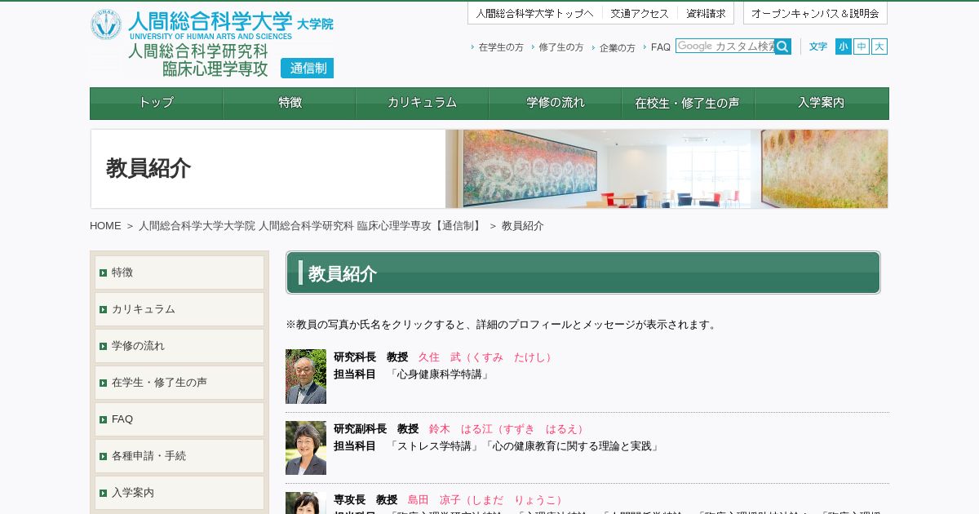This screenshot has width=979, height=514.
Task: Open 在学生・修了生の声 in sidebar menu
Action: 179,383
